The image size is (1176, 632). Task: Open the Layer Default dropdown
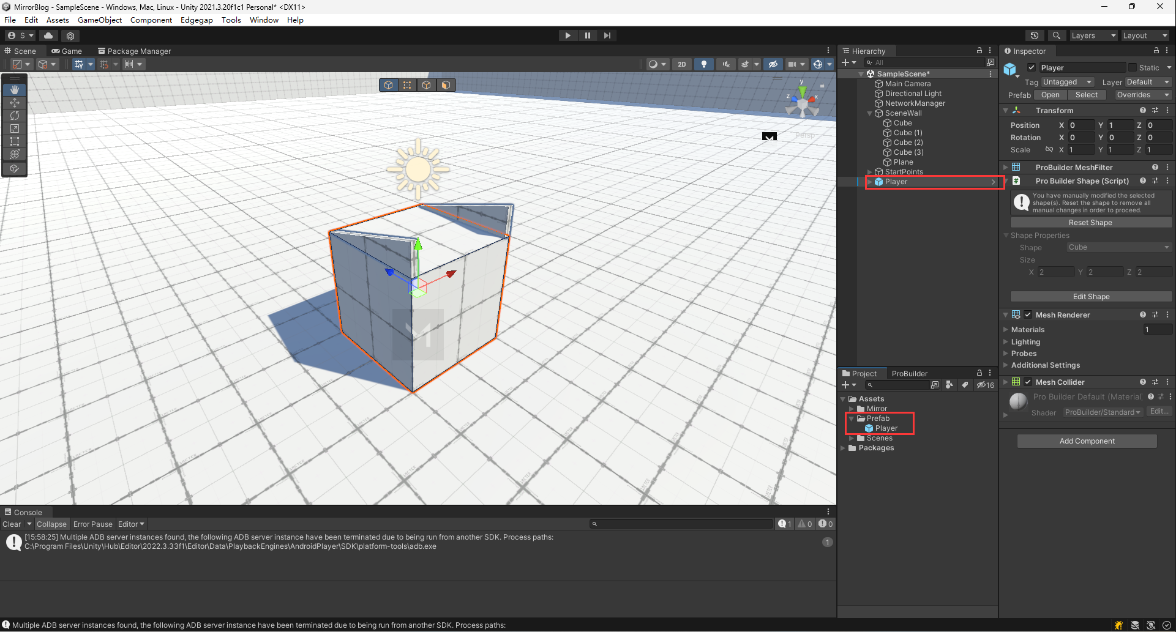point(1148,82)
